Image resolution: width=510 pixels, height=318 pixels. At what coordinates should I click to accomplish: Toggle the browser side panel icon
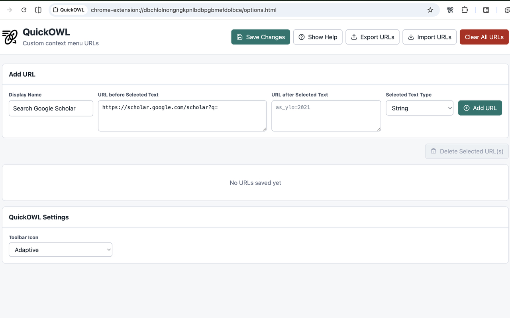pos(38,10)
